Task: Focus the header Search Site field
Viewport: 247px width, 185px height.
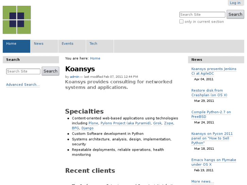Action: pos(202,15)
